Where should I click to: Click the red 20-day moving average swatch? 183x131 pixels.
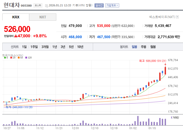[x=11, y=58]
